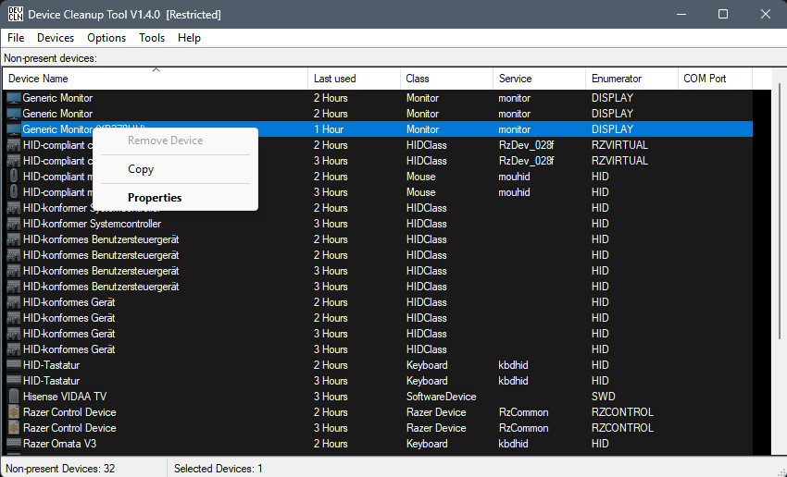
Task: Click 'Razer Device' class in the 3 Hours row
Action: point(436,428)
